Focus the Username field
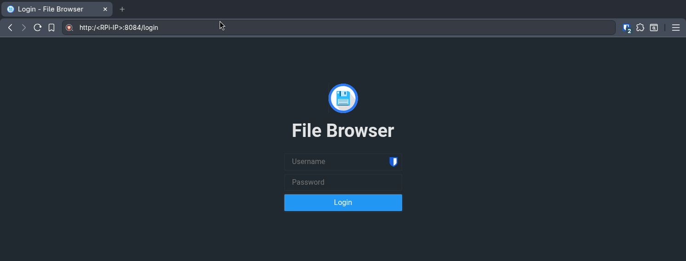Screen dimensions: 686x261 point(343,162)
